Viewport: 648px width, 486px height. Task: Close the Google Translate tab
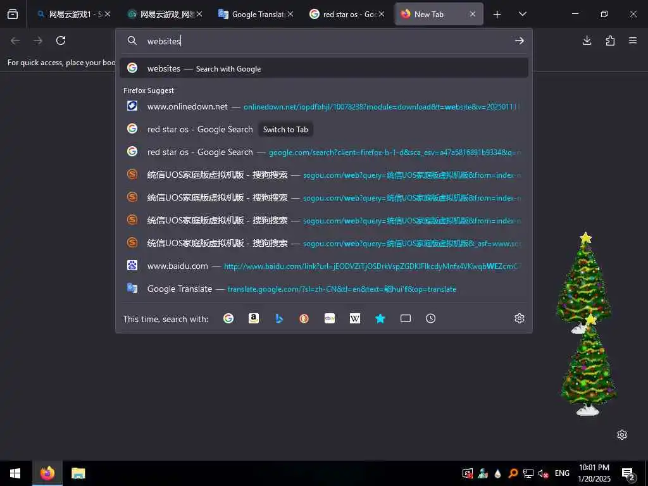tap(290, 14)
